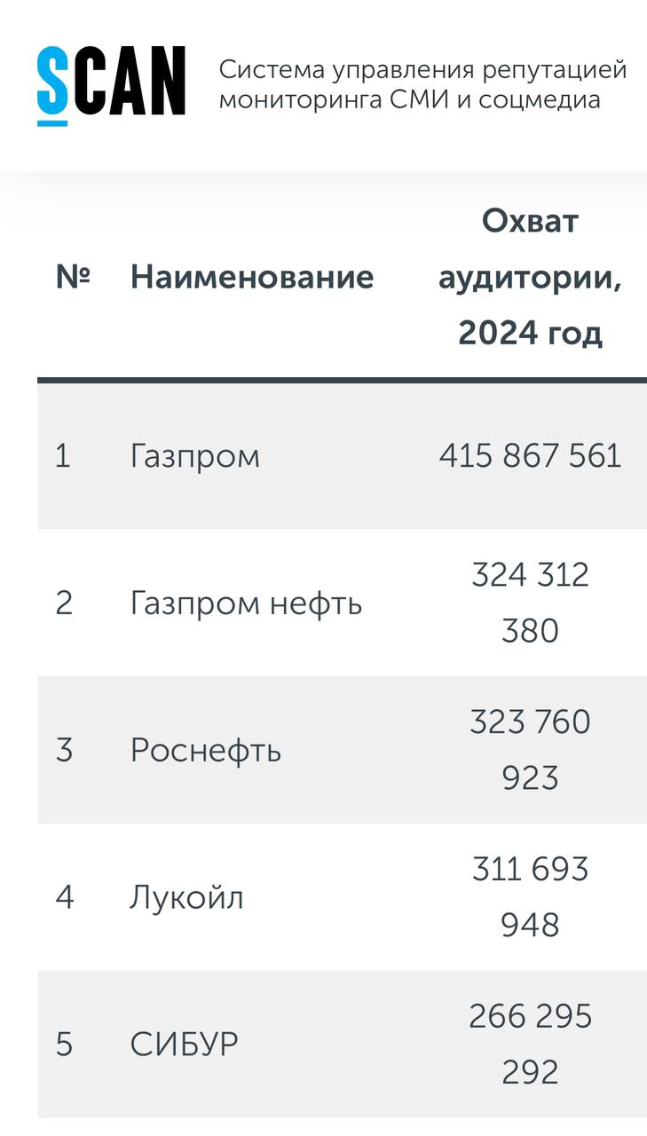647x1136 pixels.
Task: Select the row number 3 cell
Action: tap(63, 751)
